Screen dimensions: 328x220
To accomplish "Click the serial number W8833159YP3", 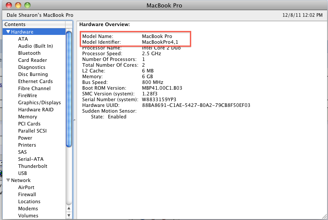I will pos(159,99).
